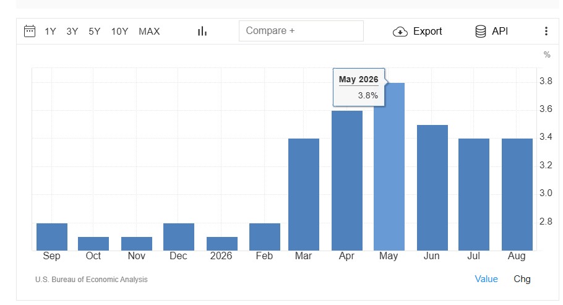Click the Sep x-axis label
The height and width of the screenshot is (305, 563).
pyautogui.click(x=52, y=256)
